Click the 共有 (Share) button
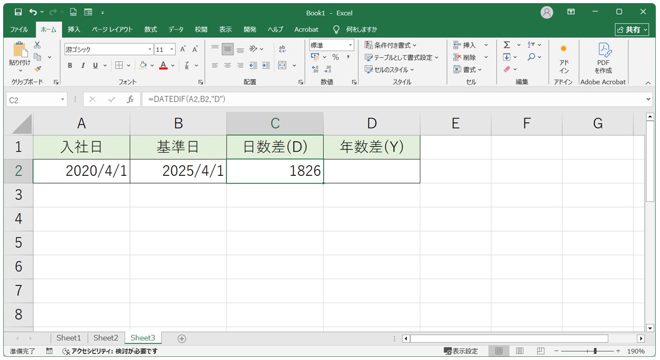This screenshot has height=360, width=660. [632, 29]
